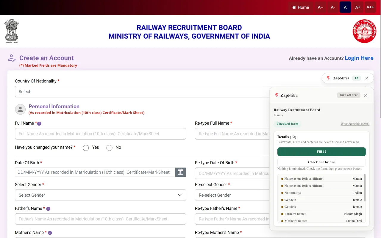Expand the Select Gender dropdown
This screenshot has height=238, width=381.
100,195
